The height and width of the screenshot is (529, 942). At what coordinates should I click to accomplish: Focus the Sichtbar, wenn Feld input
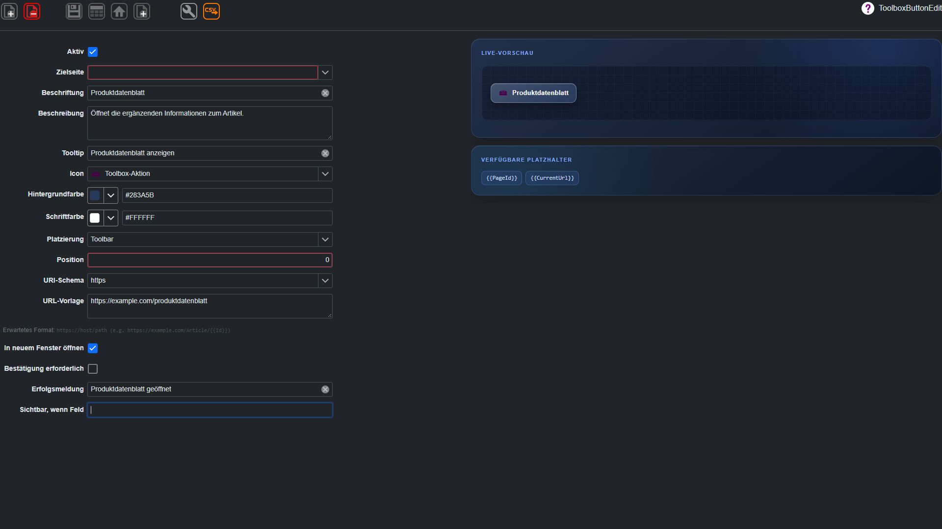(210, 410)
